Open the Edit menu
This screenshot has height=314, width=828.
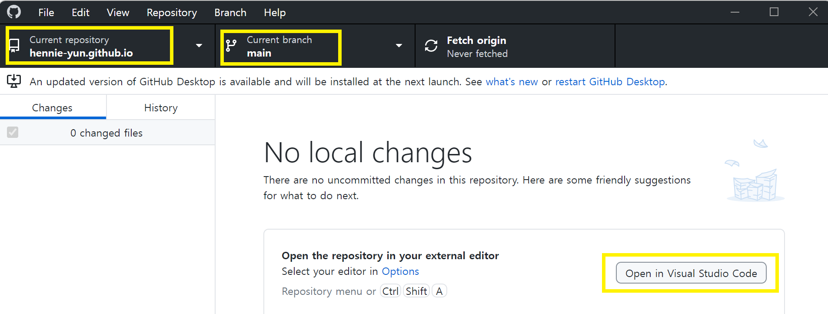tap(80, 13)
